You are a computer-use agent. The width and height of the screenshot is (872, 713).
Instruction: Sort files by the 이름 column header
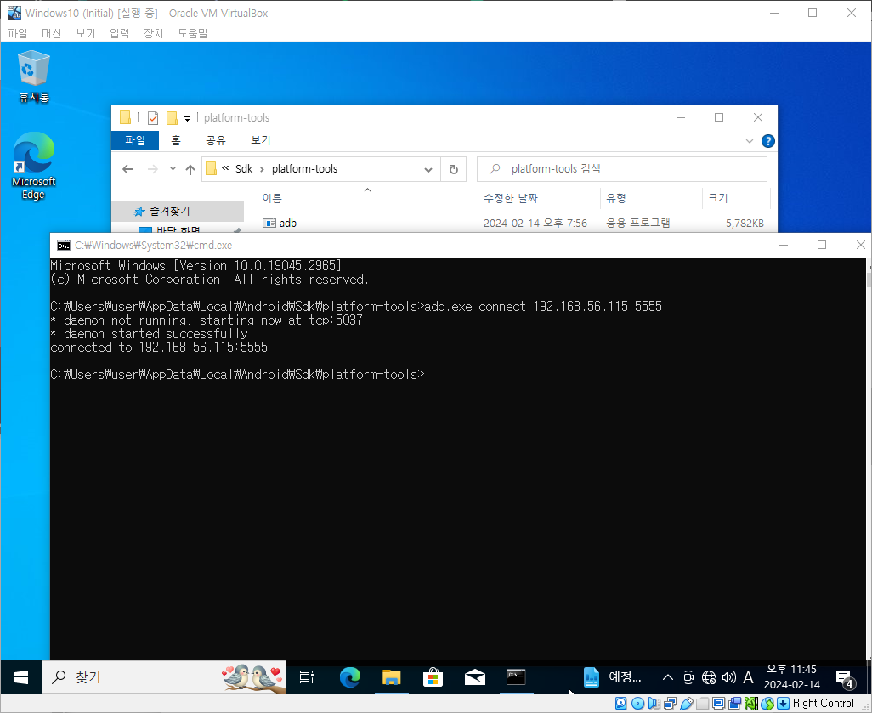coord(272,198)
